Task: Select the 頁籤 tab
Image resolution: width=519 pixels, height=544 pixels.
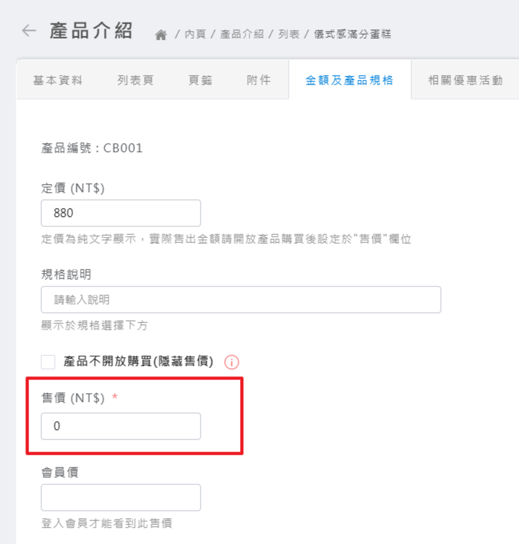Action: point(200,80)
